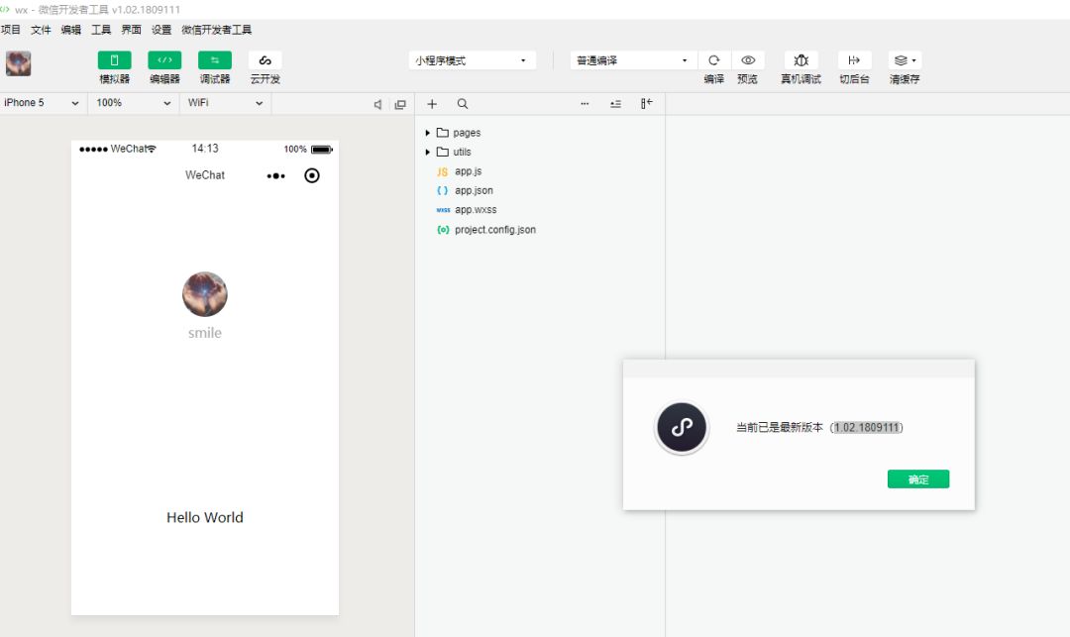
Task: Open the WiFi network dropdown
Action: 225,103
